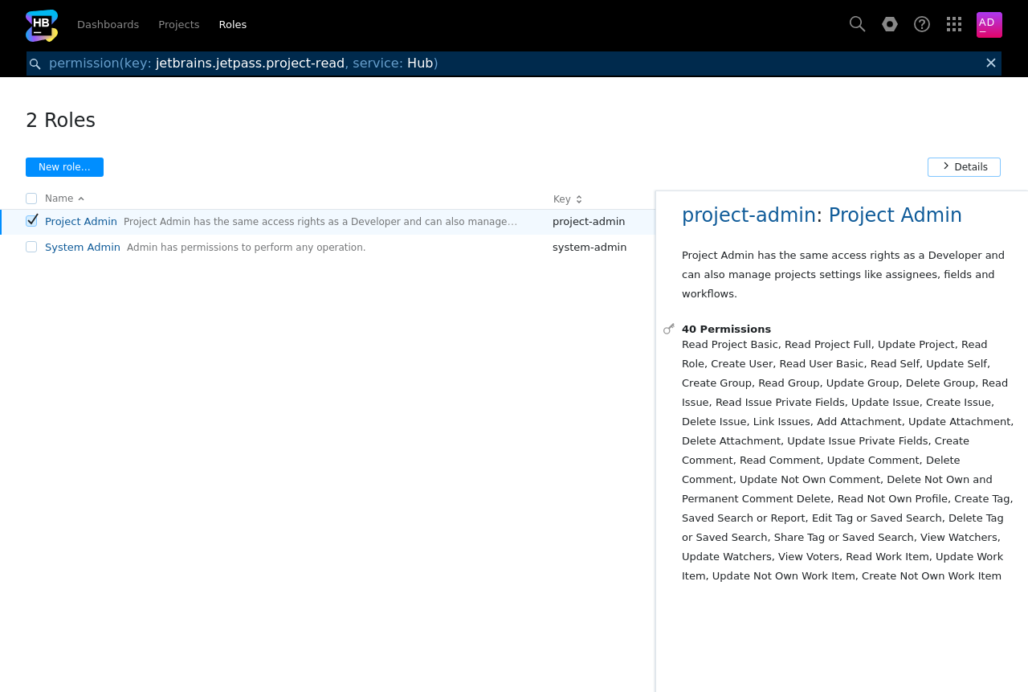Screen dimensions: 1028x692
Task: Click the New role... button
Action: pyautogui.click(x=64, y=167)
